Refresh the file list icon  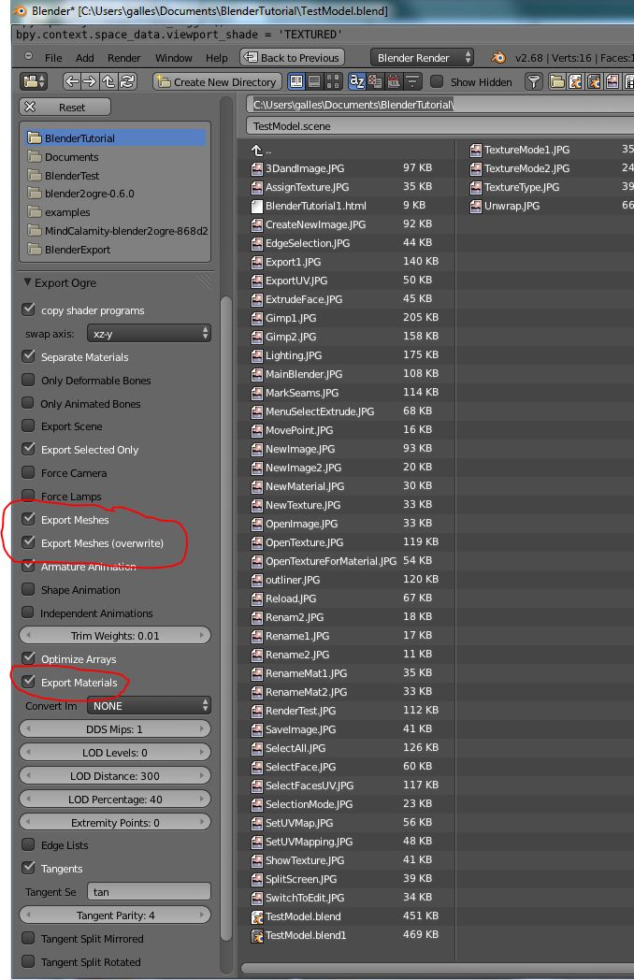point(127,81)
